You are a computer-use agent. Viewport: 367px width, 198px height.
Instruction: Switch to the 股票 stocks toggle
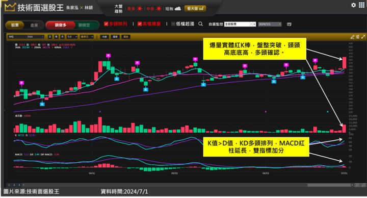coord(15,25)
